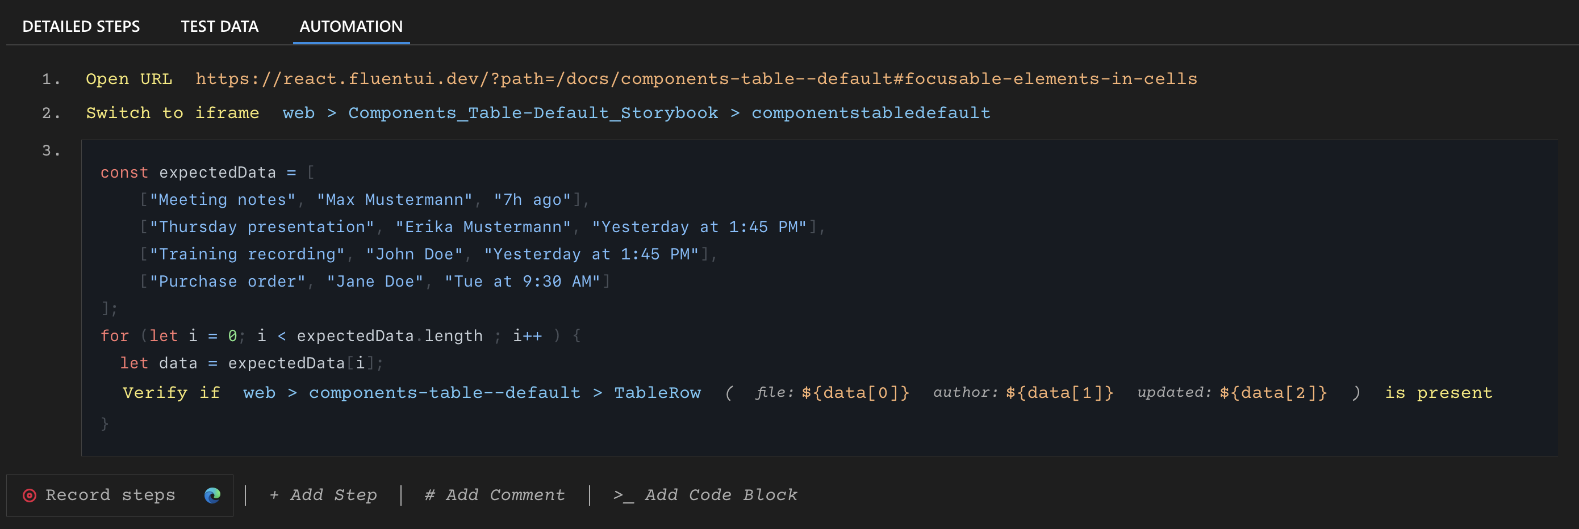Click the ${data[1]} author parameter
The width and height of the screenshot is (1579, 529).
pos(1059,393)
